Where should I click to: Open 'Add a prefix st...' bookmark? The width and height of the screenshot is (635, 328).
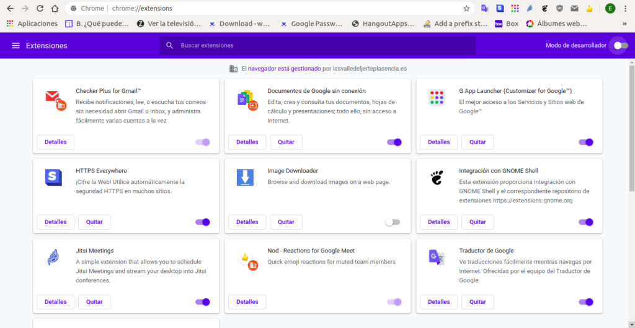(455, 24)
